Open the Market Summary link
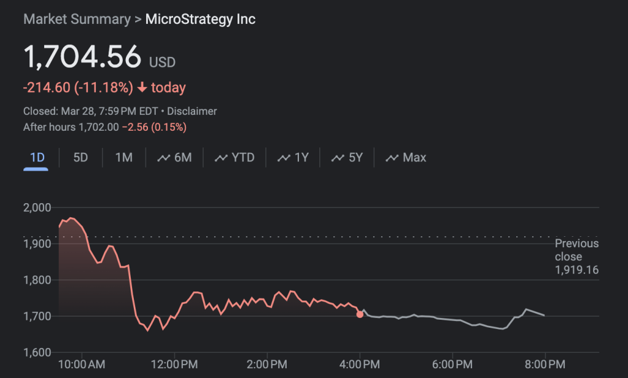 77,19
